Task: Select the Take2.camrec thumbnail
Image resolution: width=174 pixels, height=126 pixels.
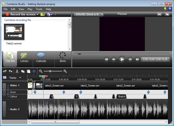Action: coord(14,32)
